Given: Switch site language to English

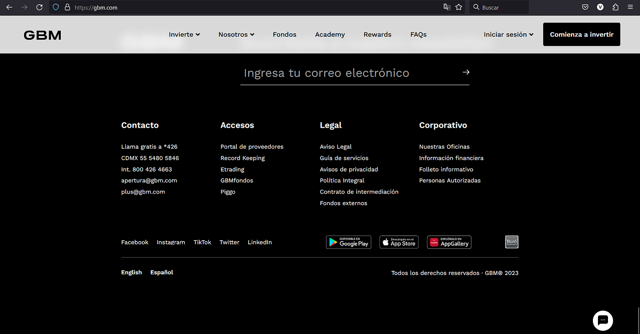Looking at the screenshot, I should [x=132, y=272].
